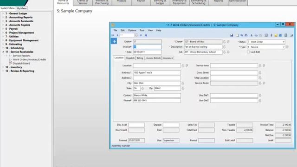Open the Post menu

pos(142,30)
